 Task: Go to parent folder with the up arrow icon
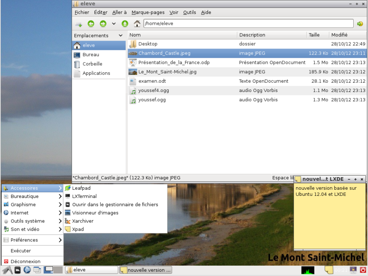pyautogui.click(x=125, y=23)
